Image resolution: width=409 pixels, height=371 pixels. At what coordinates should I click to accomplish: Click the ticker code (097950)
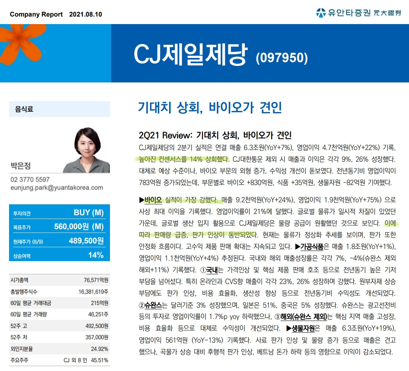click(282, 58)
